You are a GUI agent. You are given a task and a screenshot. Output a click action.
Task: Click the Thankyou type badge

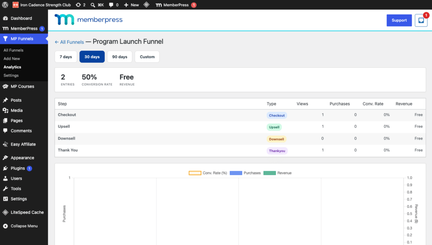tap(277, 151)
